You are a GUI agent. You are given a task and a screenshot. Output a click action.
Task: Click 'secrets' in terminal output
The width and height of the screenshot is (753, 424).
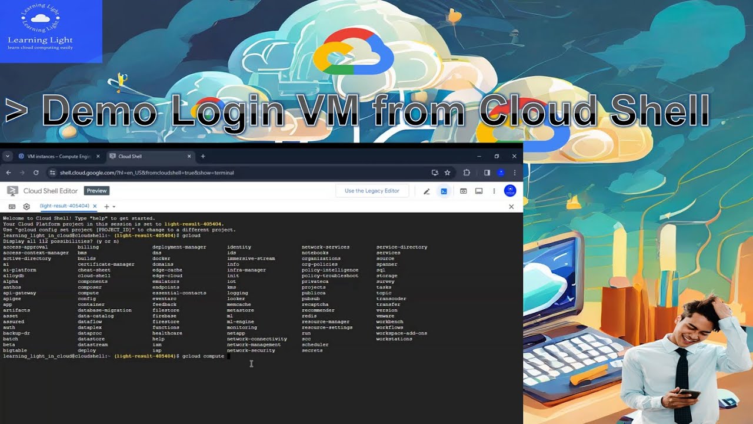pos(312,350)
